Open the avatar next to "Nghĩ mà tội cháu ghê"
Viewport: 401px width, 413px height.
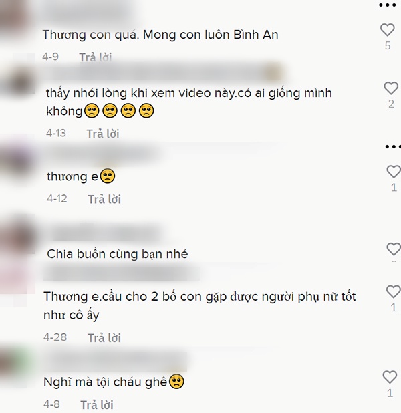[16, 368]
